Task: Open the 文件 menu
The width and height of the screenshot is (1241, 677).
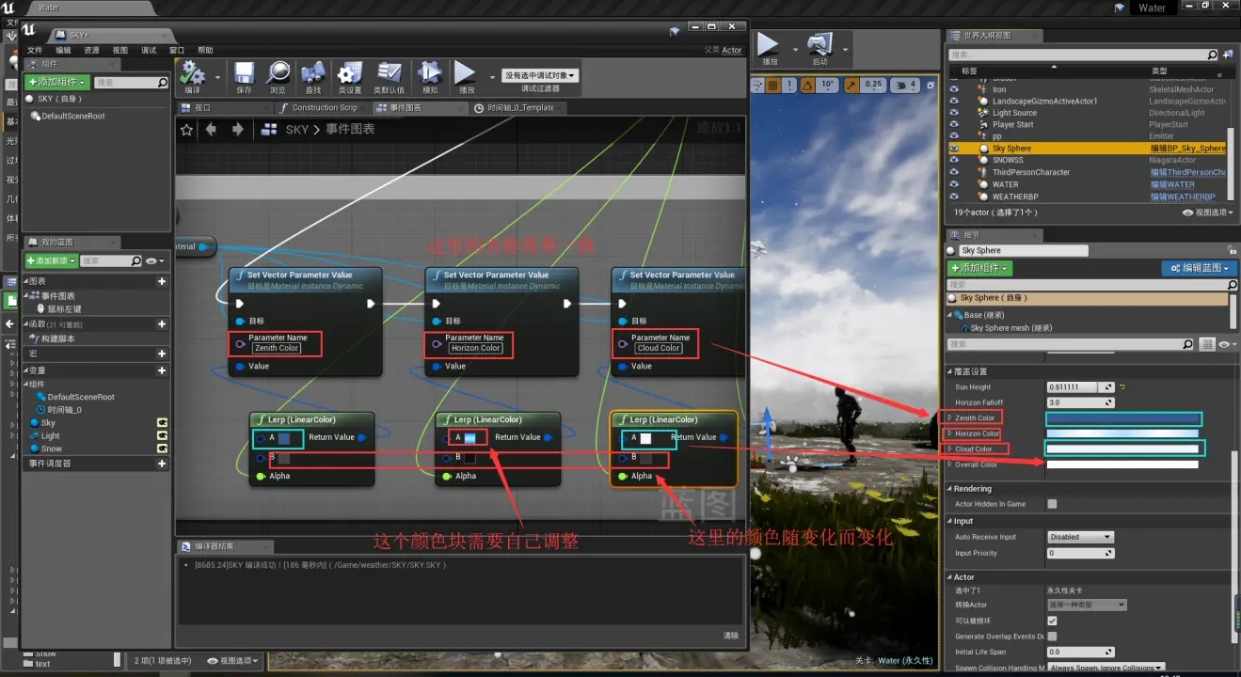Action: click(x=35, y=50)
